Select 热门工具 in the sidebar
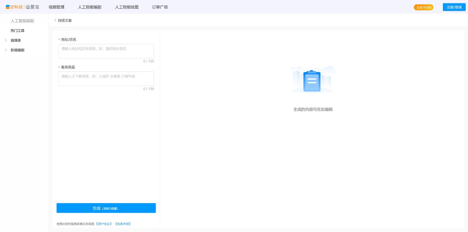This screenshot has width=468, height=232. point(18,30)
